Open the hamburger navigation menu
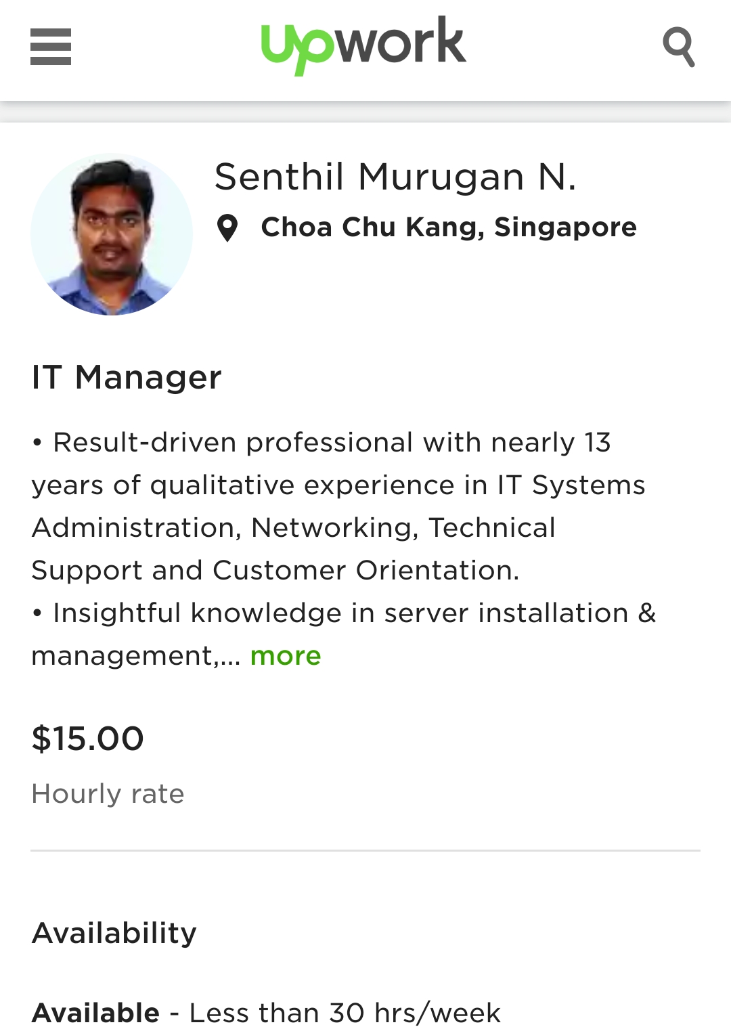The width and height of the screenshot is (731, 1029). [x=51, y=47]
